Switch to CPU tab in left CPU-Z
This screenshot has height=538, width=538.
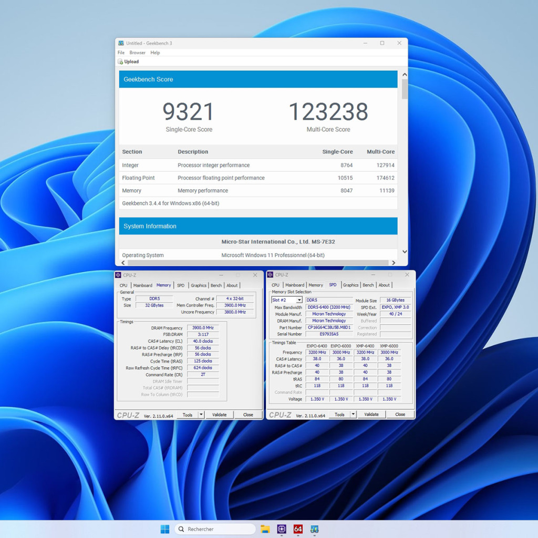[123, 285]
